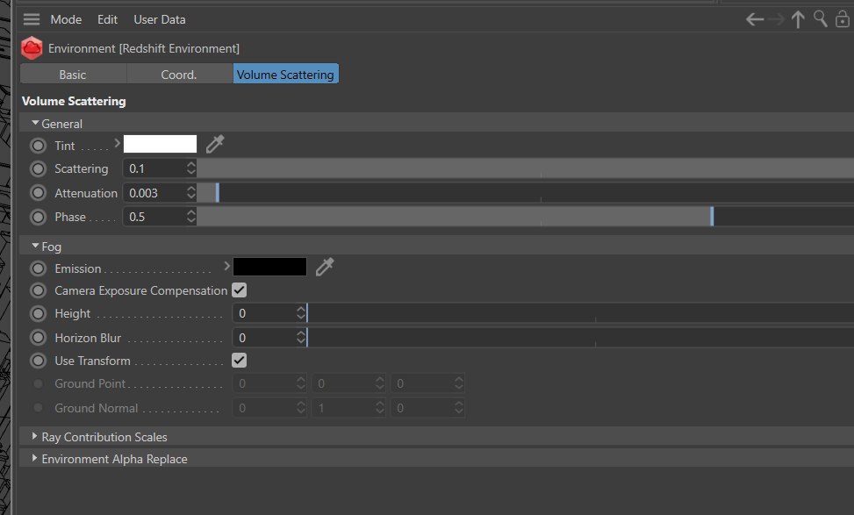Click the Horizon Blur slider track
The height and width of the screenshot is (515, 854).
pos(580,338)
